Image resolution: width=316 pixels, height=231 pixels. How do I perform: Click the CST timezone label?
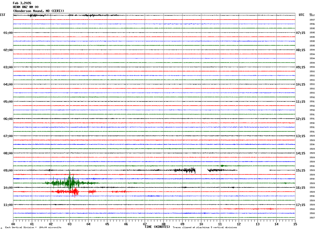tap(3, 15)
